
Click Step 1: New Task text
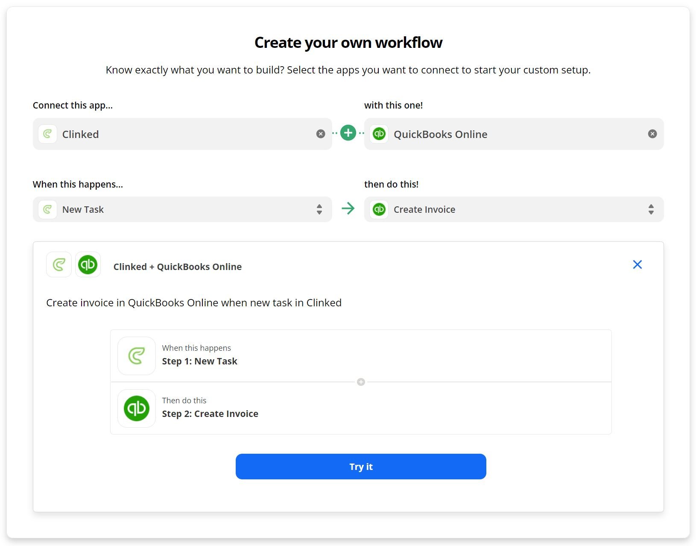coord(199,361)
